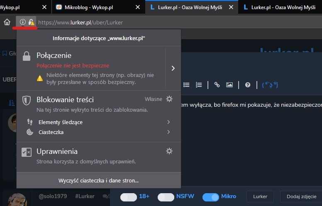Image resolution: width=322 pixels, height=206 pixels.
Task: Open editor help question mark
Action: (x=248, y=84)
